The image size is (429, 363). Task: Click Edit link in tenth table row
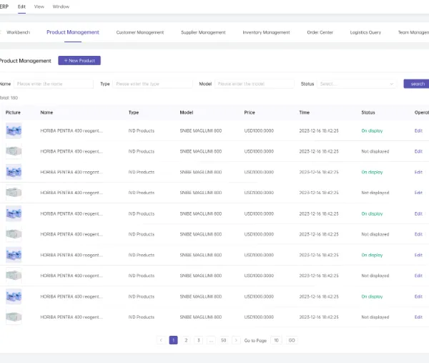coord(418,317)
